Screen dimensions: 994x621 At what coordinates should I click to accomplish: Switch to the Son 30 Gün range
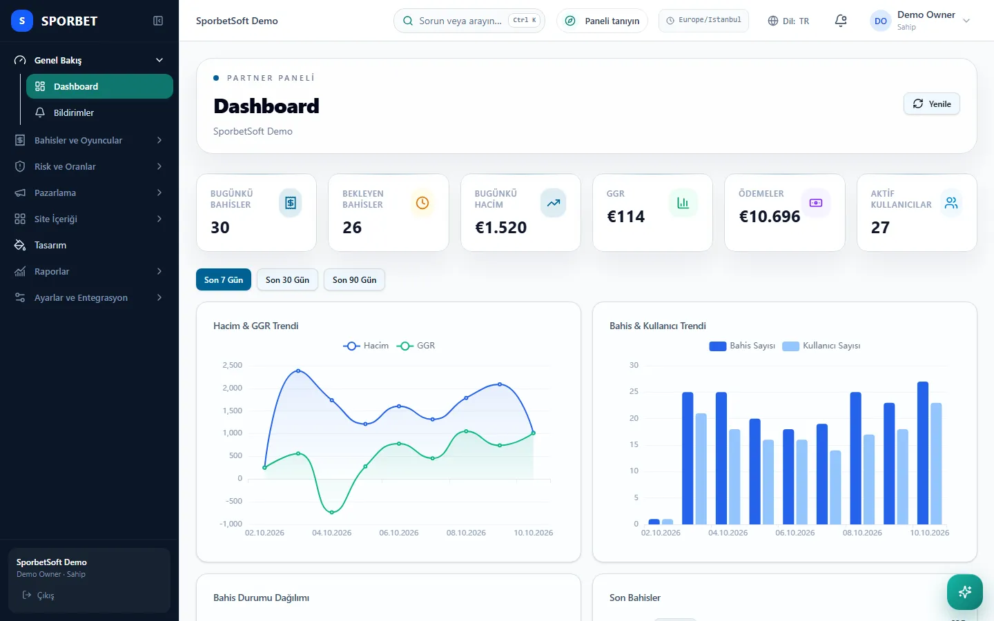click(x=287, y=279)
